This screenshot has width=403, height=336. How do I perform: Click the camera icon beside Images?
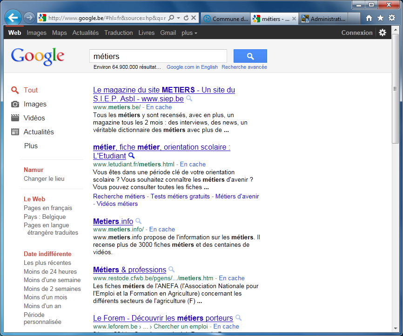(x=15, y=104)
